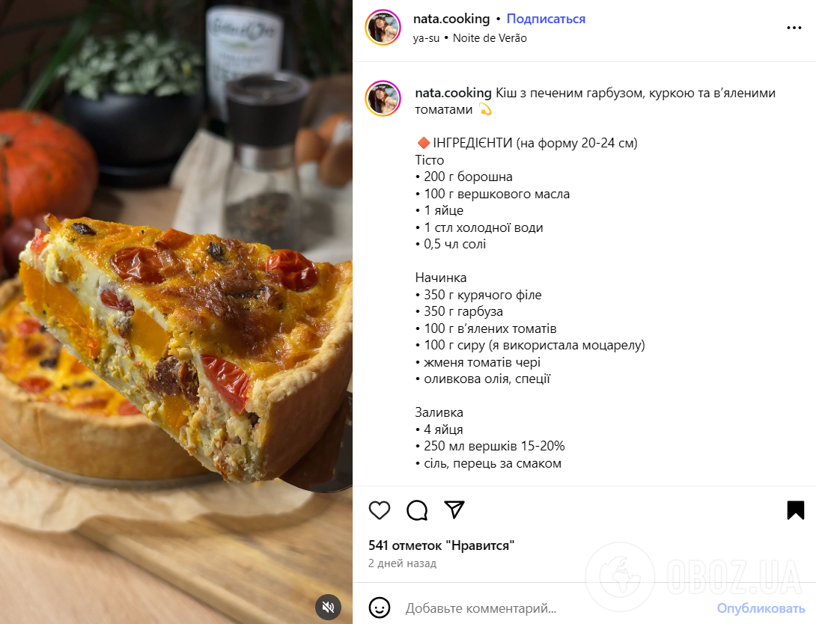The image size is (816, 624).
Task: Click the shooting star emoji in caption
Action: coord(484,110)
